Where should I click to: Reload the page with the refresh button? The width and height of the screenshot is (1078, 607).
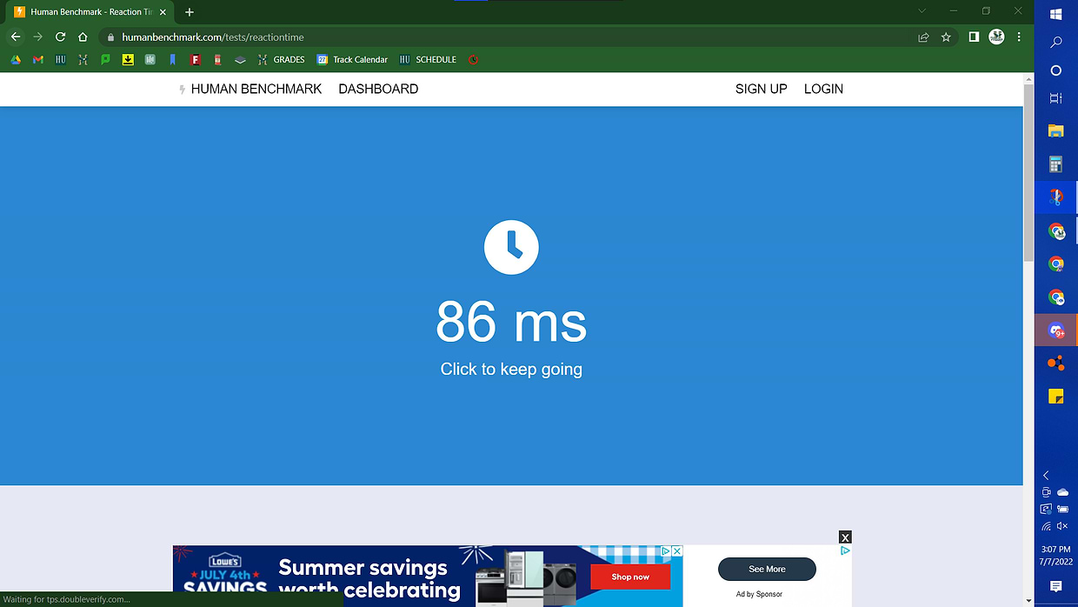tap(60, 37)
